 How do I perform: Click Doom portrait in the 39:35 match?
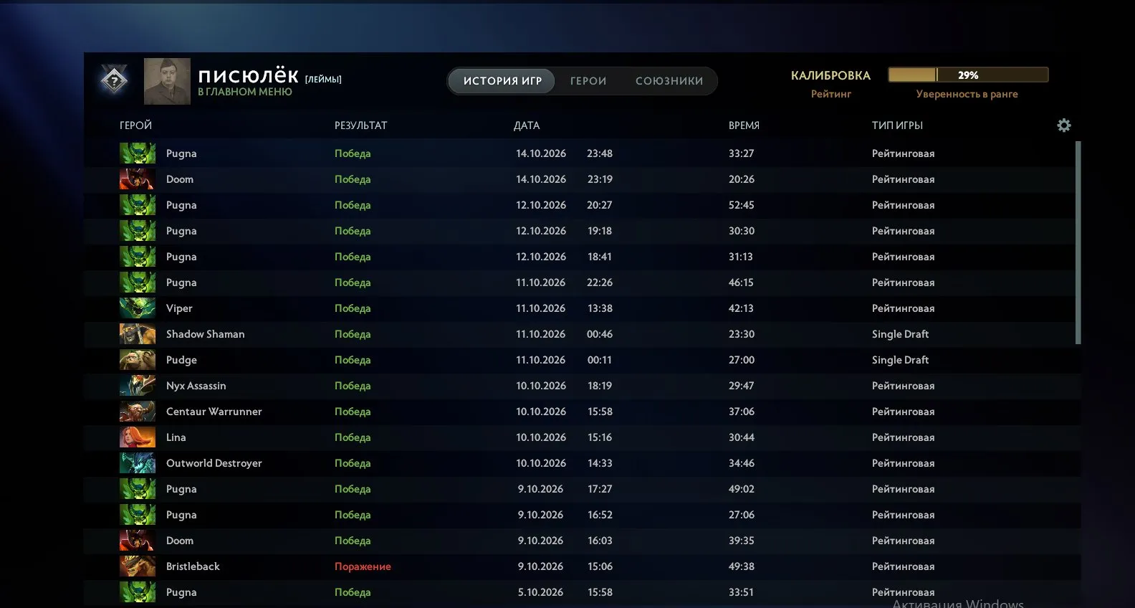click(x=138, y=541)
